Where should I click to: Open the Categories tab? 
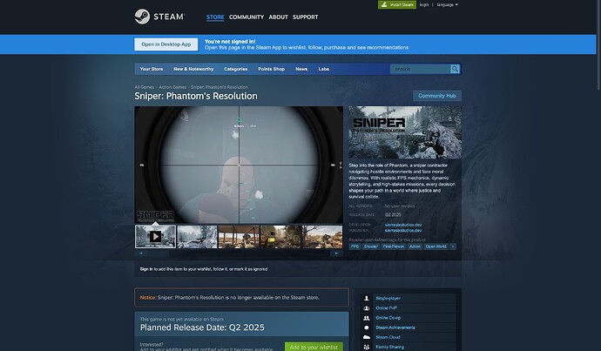point(236,69)
